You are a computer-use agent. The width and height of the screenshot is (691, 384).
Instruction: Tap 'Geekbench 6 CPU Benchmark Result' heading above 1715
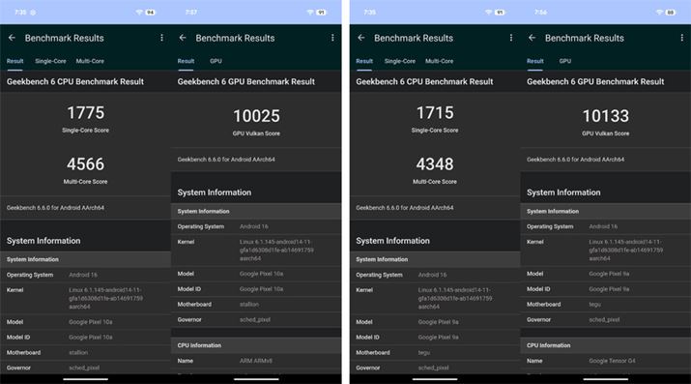pos(424,81)
